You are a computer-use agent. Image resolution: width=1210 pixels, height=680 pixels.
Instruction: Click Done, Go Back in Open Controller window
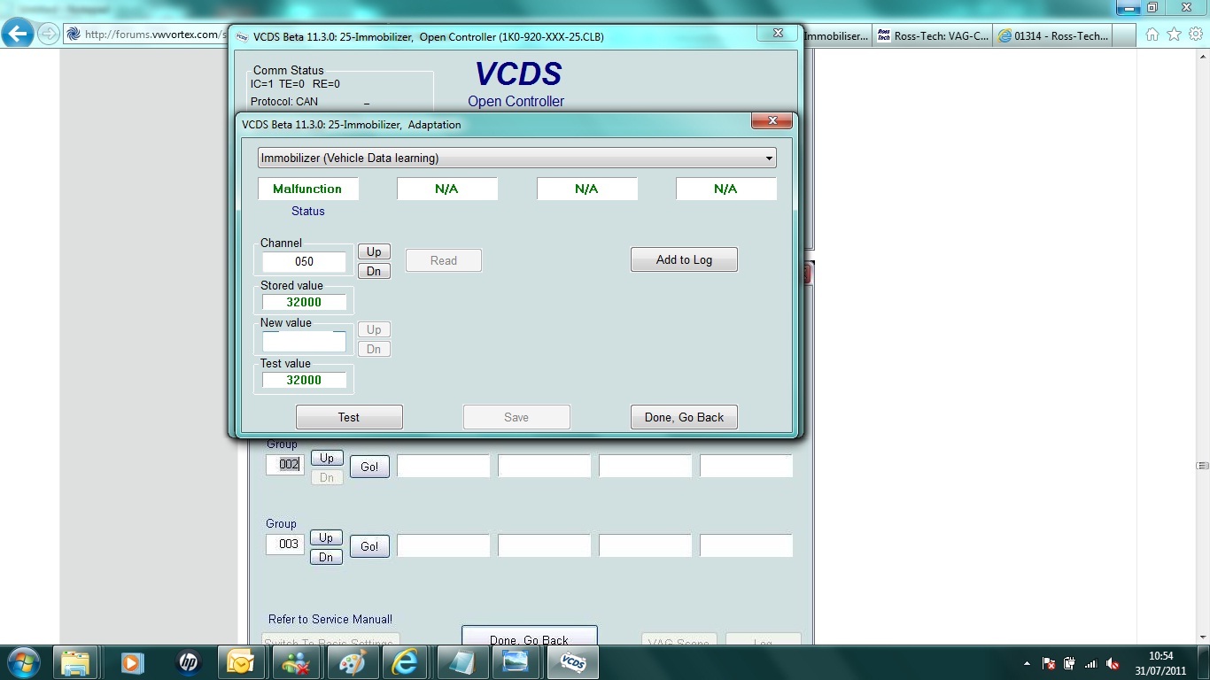[x=530, y=637]
